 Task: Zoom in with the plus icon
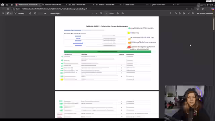97,13
